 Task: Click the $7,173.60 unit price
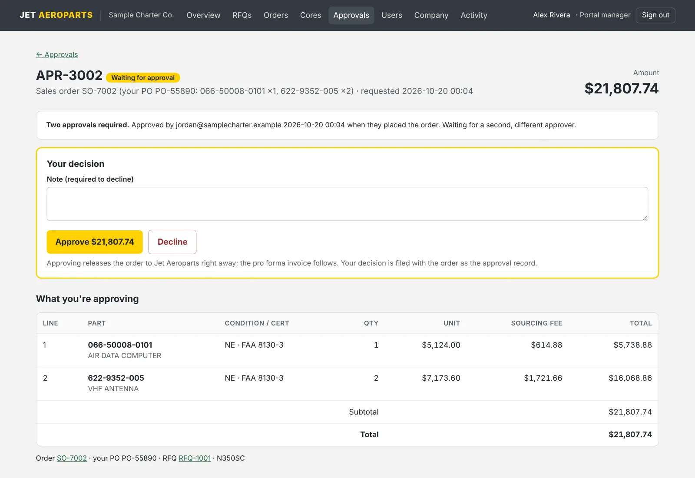441,378
